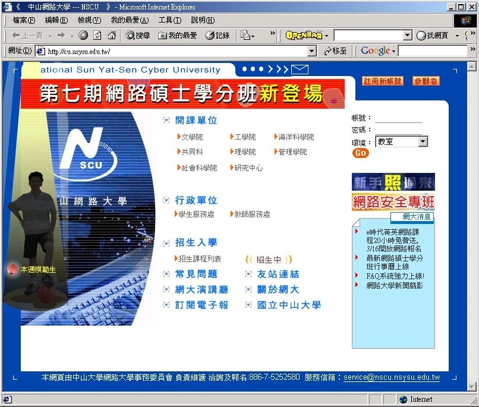Expand the OpenBar toolbar overflow chevron
The height and width of the screenshot is (407, 479).
[x=473, y=33]
